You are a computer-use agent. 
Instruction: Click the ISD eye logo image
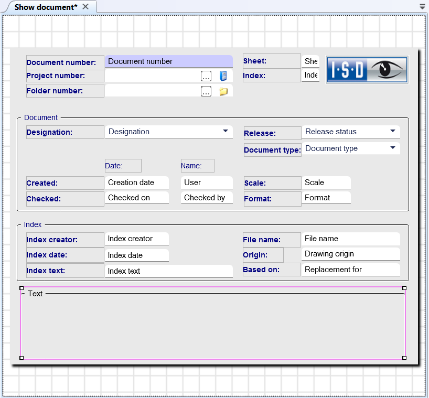pyautogui.click(x=367, y=70)
